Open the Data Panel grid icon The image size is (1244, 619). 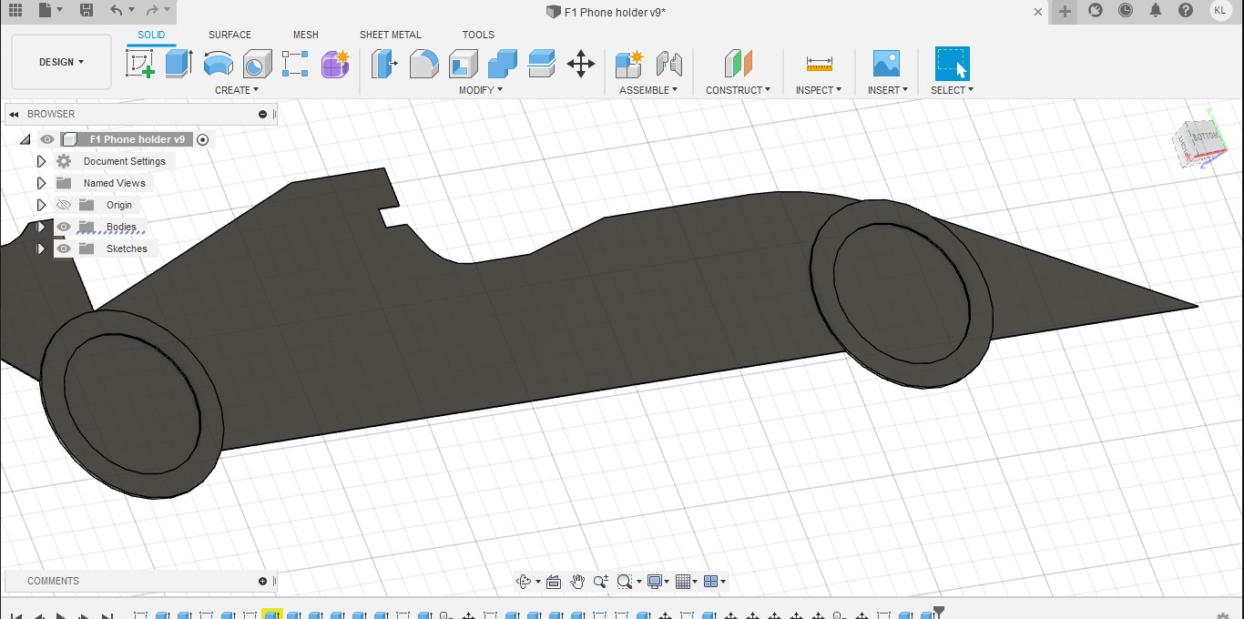pyautogui.click(x=15, y=11)
